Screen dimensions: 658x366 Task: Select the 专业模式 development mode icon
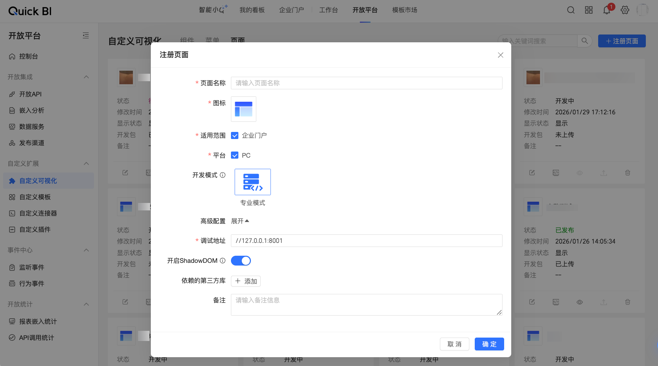[x=253, y=182]
